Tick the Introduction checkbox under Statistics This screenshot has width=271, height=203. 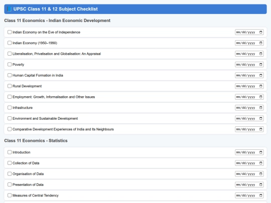pyautogui.click(x=10, y=152)
